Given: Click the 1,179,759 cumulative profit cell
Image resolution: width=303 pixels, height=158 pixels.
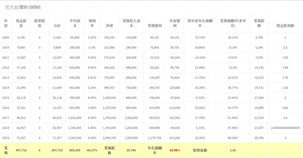Looking at the screenshot, I should pyautogui.click(x=155, y=138).
